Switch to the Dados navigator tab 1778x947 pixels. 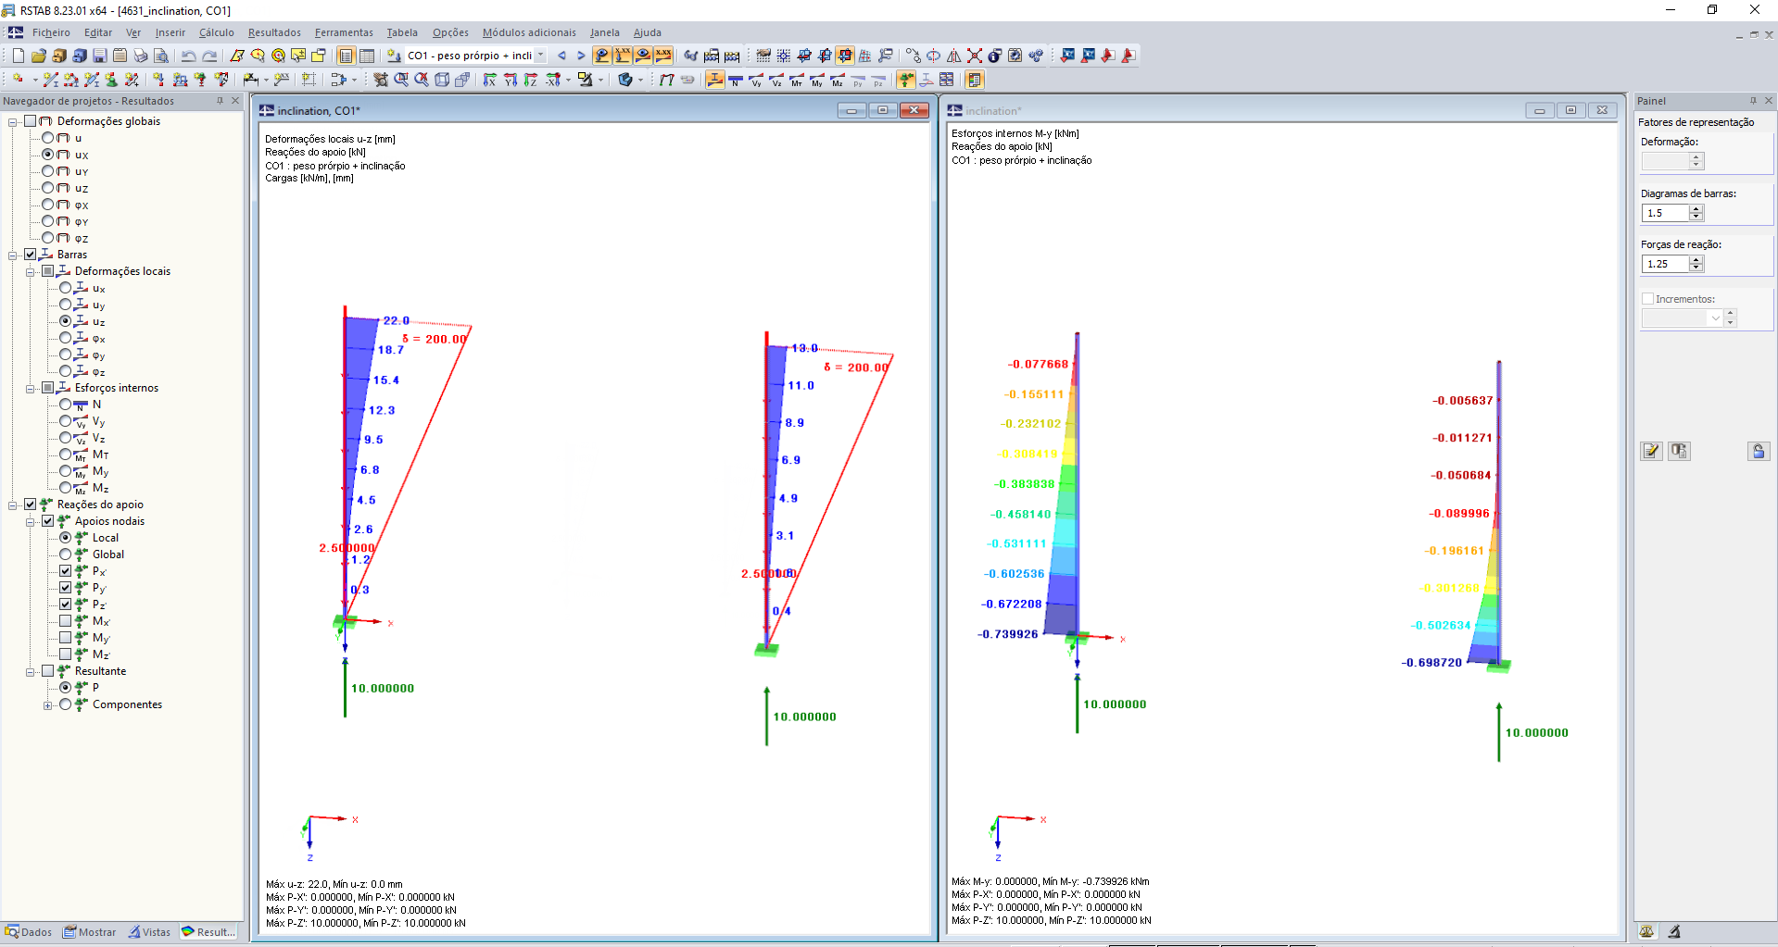[x=29, y=932]
